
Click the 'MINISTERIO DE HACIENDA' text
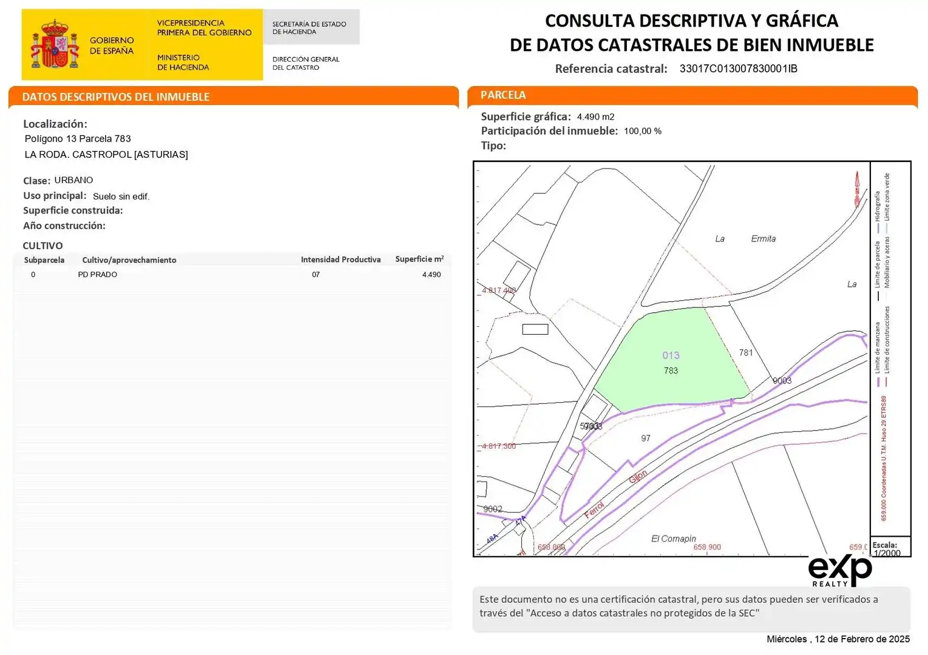pos(183,62)
